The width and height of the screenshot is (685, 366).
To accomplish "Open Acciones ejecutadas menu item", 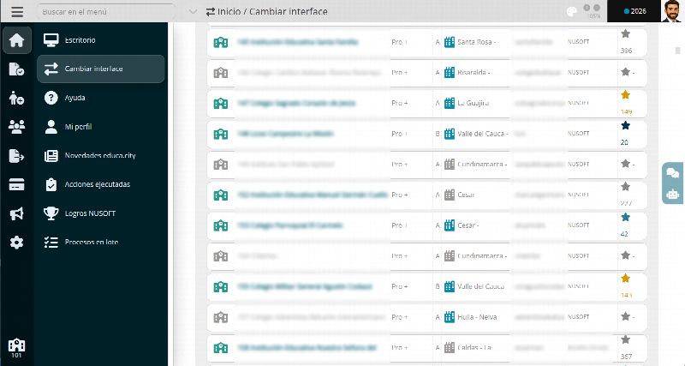I will click(100, 184).
